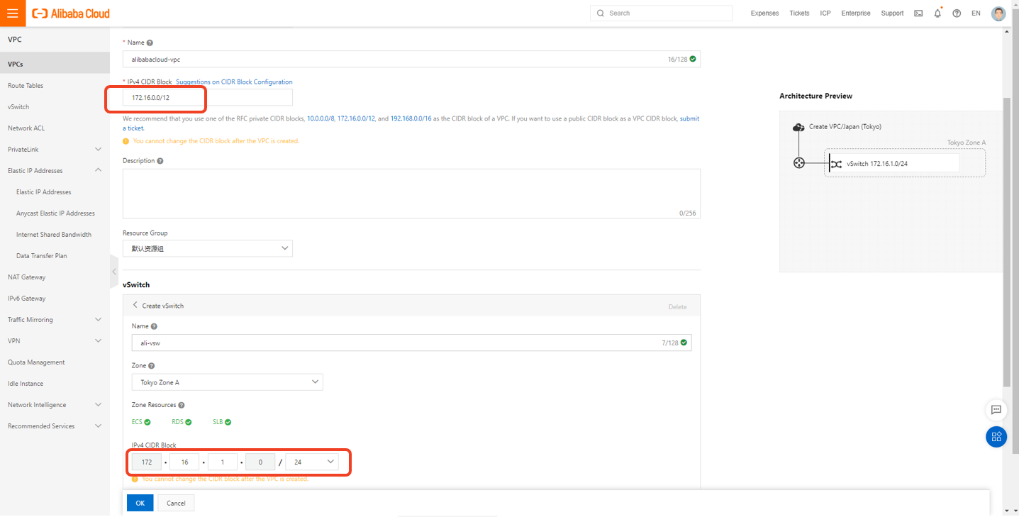The width and height of the screenshot is (1019, 517).
Task: Expand the Recommended Services section
Action: point(98,426)
